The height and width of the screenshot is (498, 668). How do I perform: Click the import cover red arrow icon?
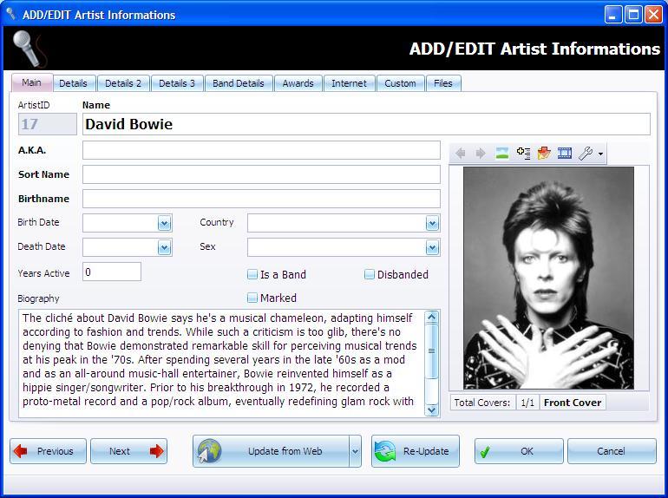click(x=544, y=153)
